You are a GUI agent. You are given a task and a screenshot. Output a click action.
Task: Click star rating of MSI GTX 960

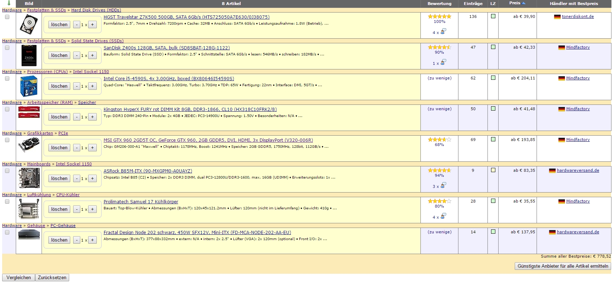[439, 140]
